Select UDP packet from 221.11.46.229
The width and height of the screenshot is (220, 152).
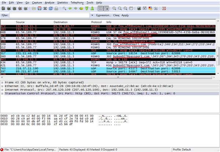(108, 53)
